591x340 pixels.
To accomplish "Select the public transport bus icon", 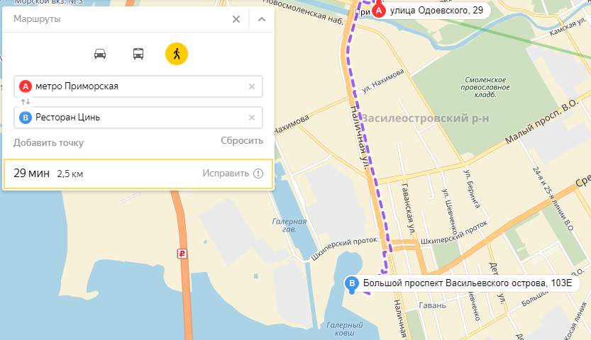I will pos(138,54).
